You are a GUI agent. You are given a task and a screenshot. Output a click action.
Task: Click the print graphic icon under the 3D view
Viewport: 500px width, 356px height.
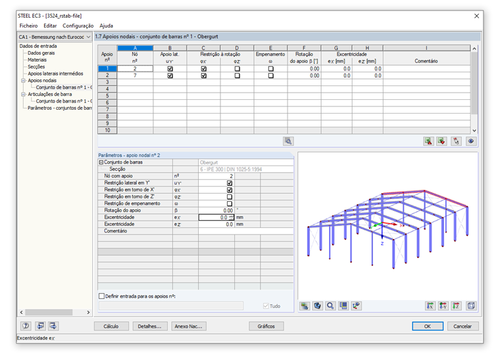tap(305, 306)
